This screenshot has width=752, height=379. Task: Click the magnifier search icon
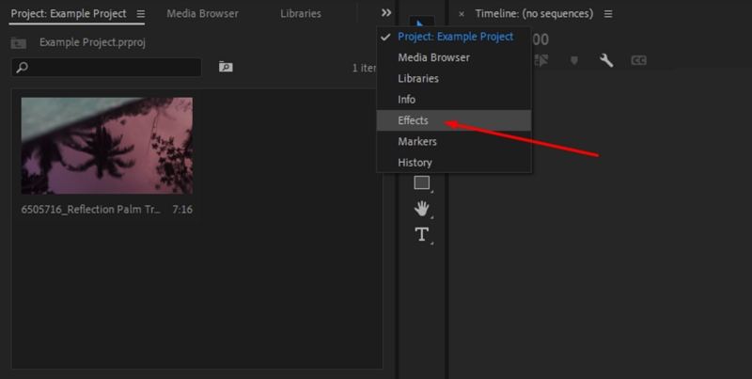[22, 68]
